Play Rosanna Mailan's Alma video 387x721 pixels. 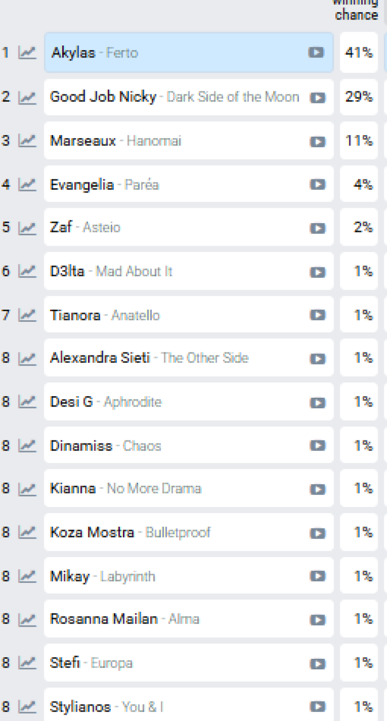click(317, 619)
